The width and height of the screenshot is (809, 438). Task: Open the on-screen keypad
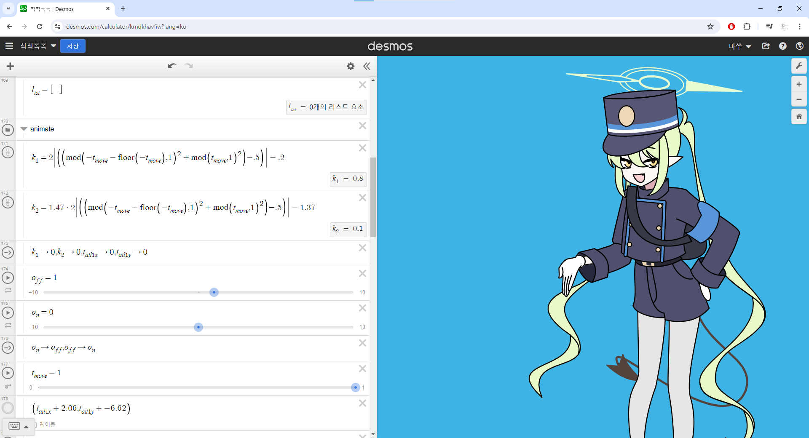click(x=14, y=426)
